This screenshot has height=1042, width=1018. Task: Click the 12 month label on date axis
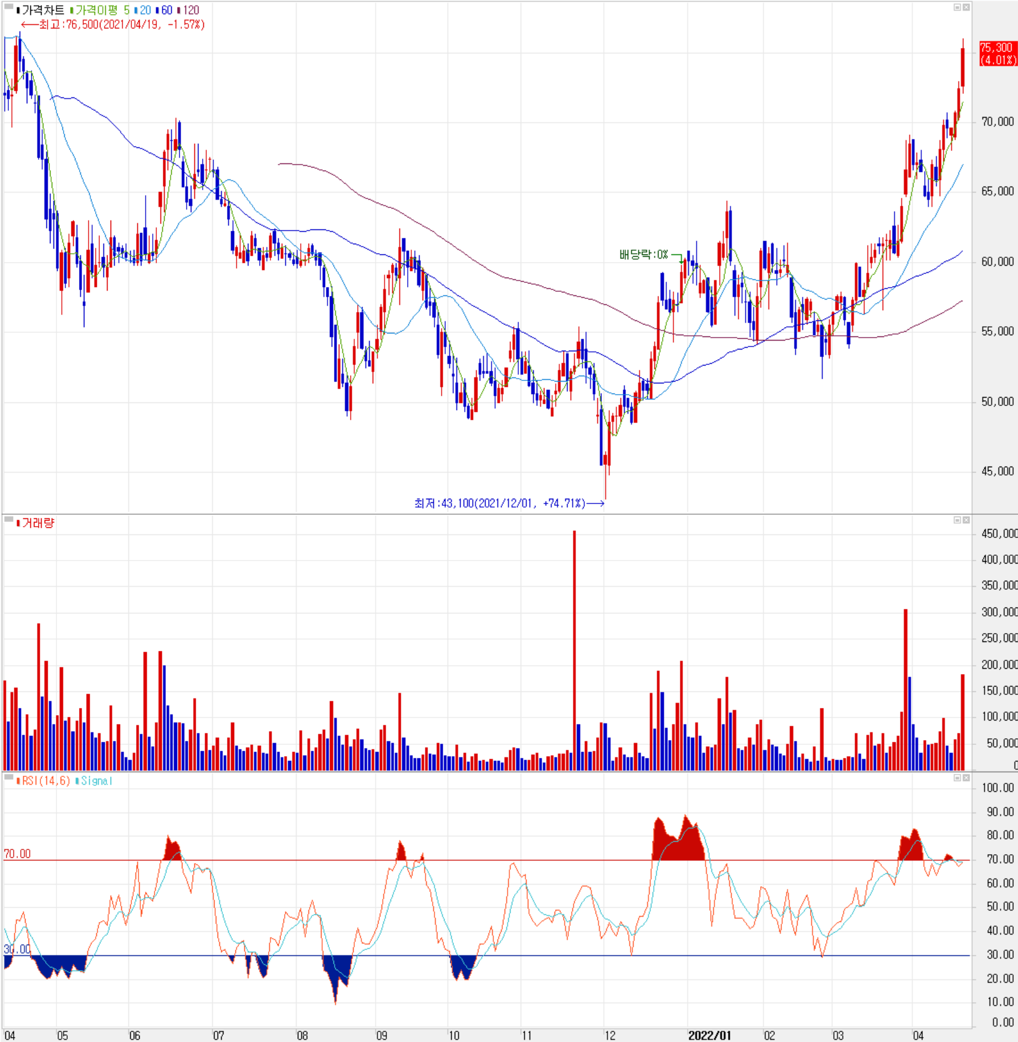(610, 1035)
